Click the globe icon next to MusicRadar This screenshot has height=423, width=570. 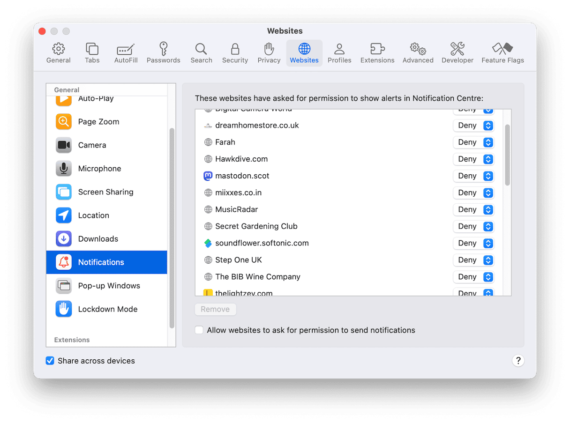coord(208,209)
